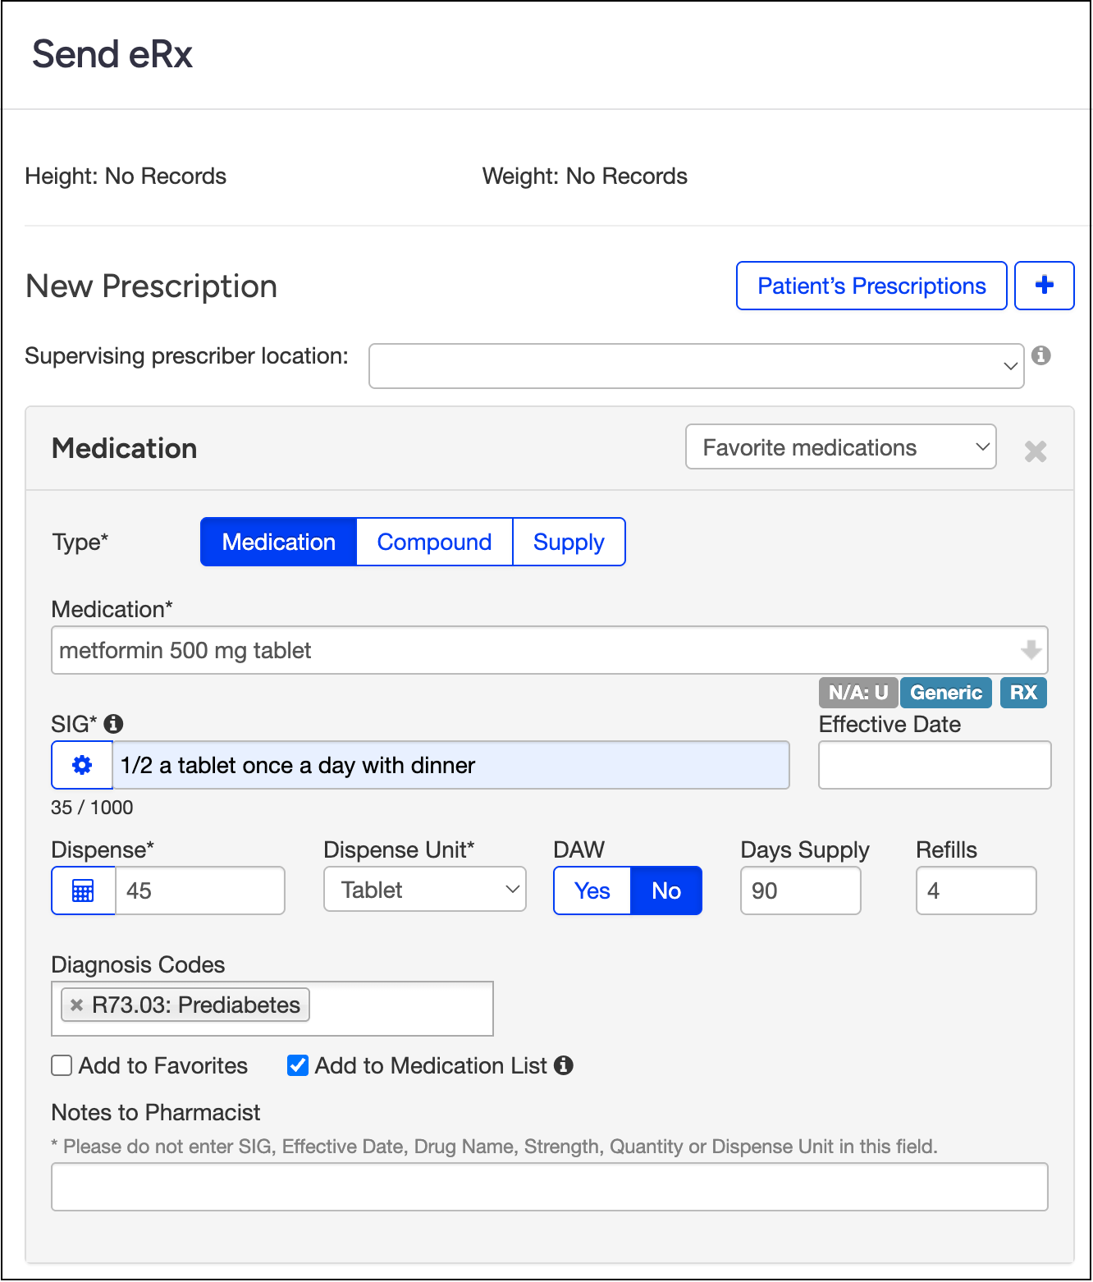1093x1282 pixels.
Task: Set DAW to No
Action: (x=665, y=891)
